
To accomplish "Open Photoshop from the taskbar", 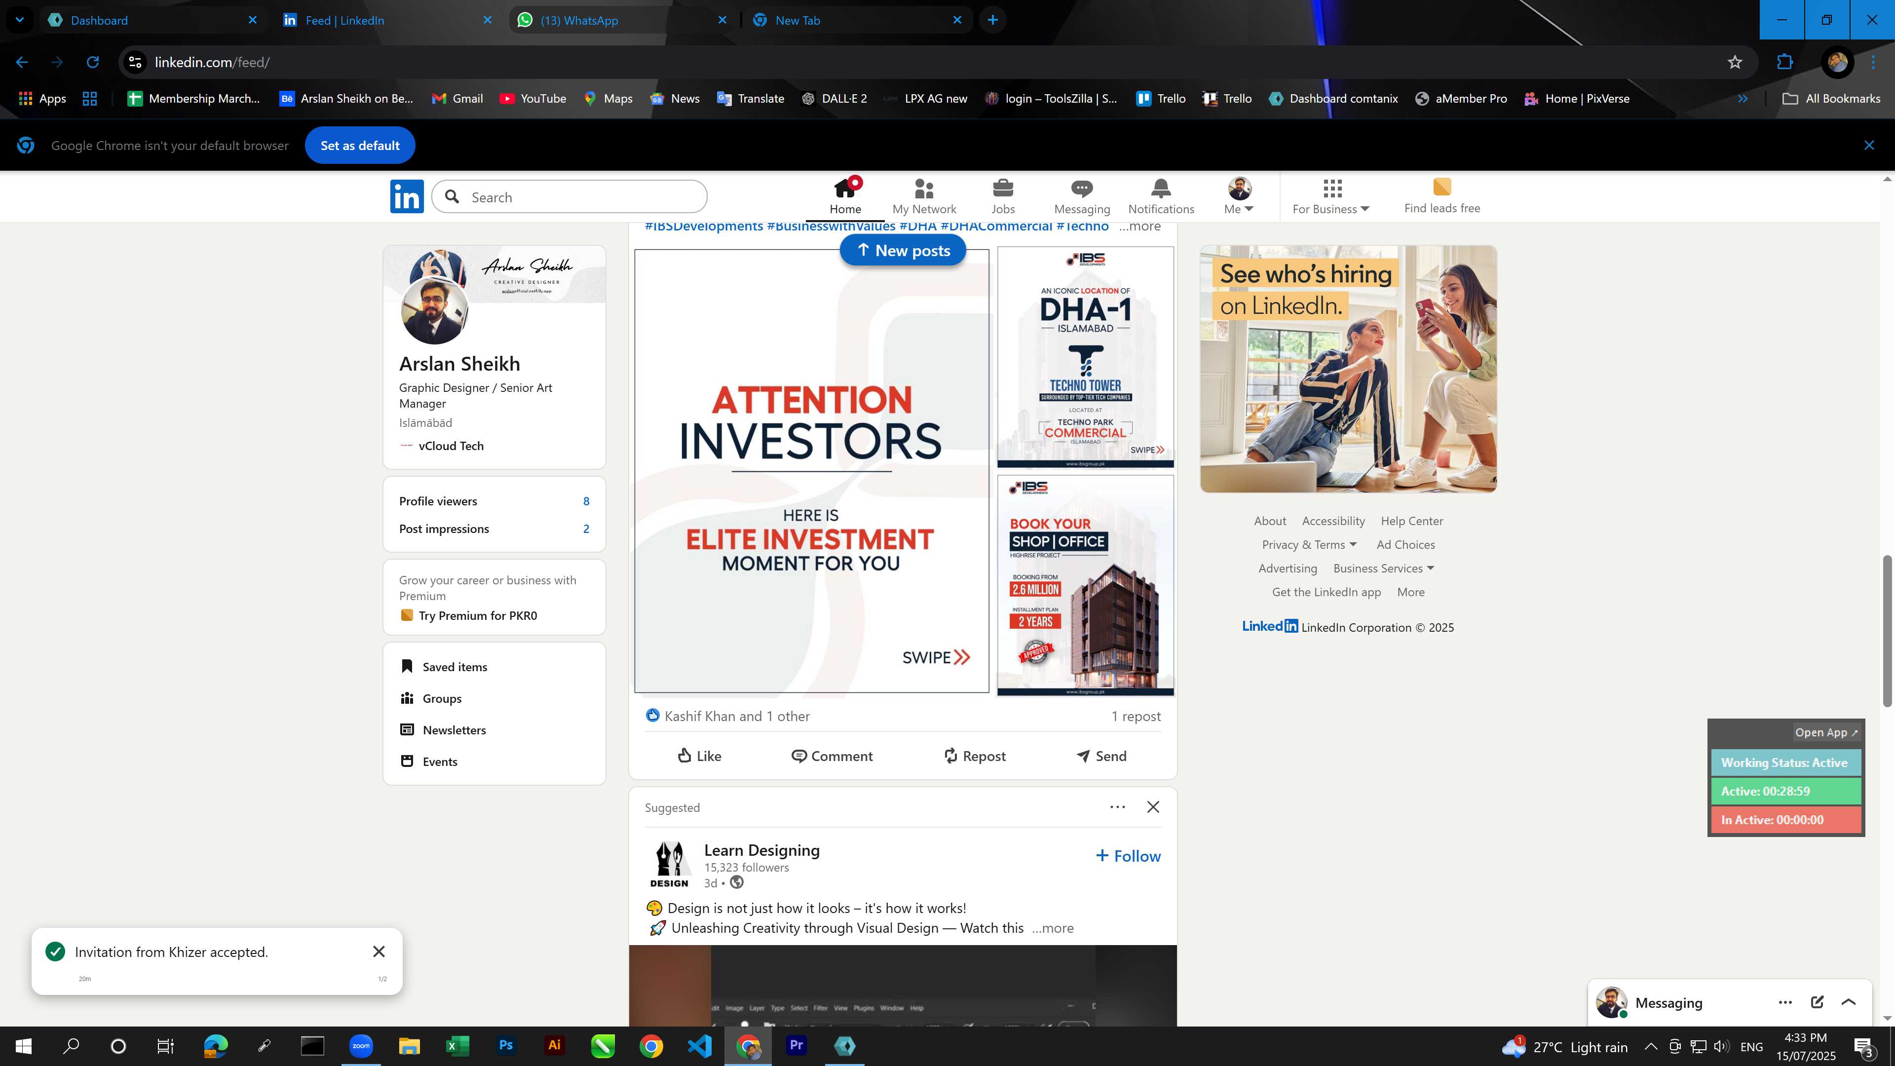I will coord(505,1045).
